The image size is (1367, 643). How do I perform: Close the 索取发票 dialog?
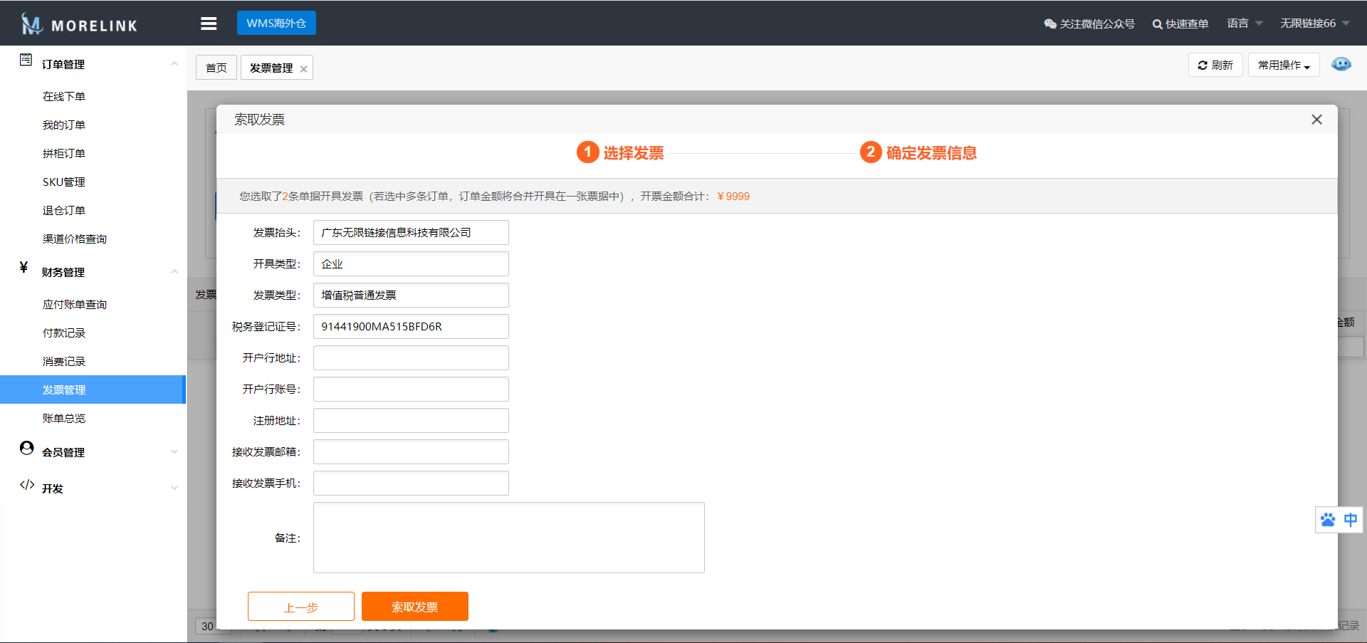coord(1316,120)
